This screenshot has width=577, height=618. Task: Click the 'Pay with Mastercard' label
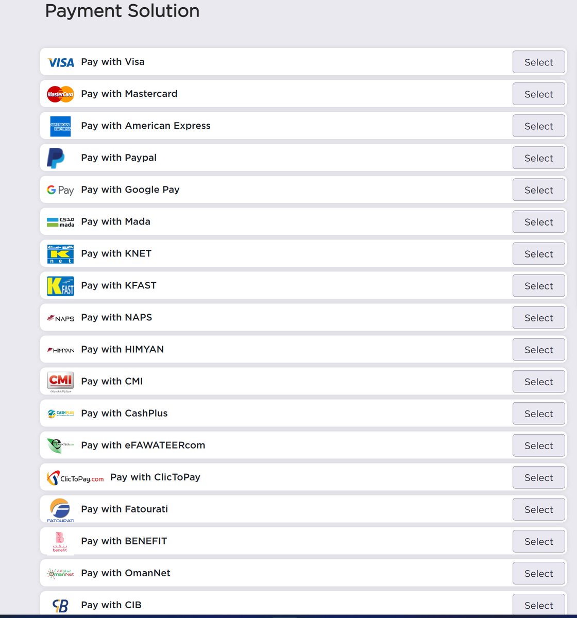[x=129, y=94]
